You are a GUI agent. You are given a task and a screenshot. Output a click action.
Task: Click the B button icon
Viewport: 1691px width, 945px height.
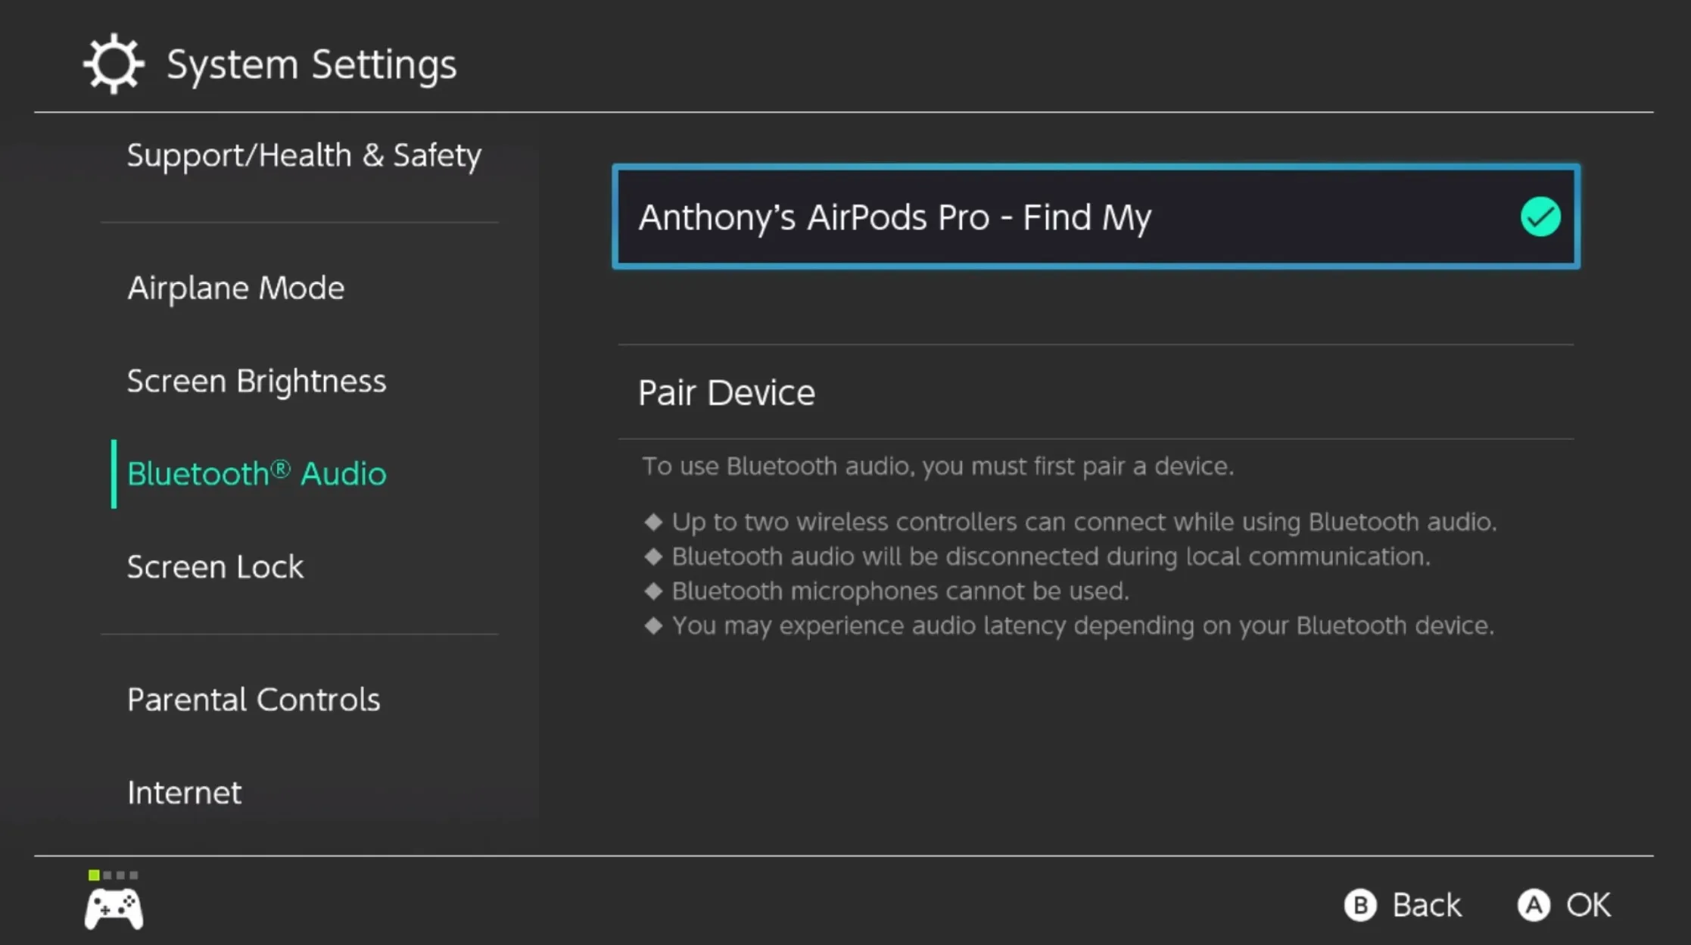point(1360,905)
